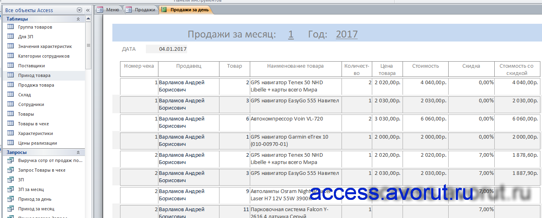This screenshot has height=218, width=542.
Task: Click the Для ЗП table icon
Action: (x=11, y=37)
